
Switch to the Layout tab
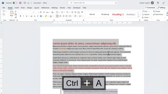pos(37,8)
